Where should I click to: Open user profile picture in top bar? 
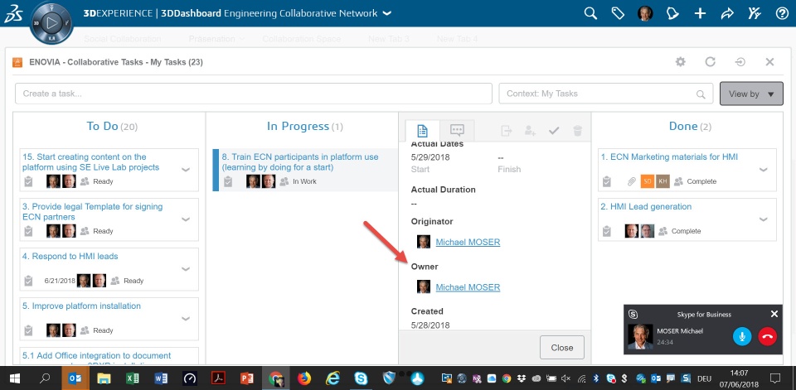click(x=645, y=14)
